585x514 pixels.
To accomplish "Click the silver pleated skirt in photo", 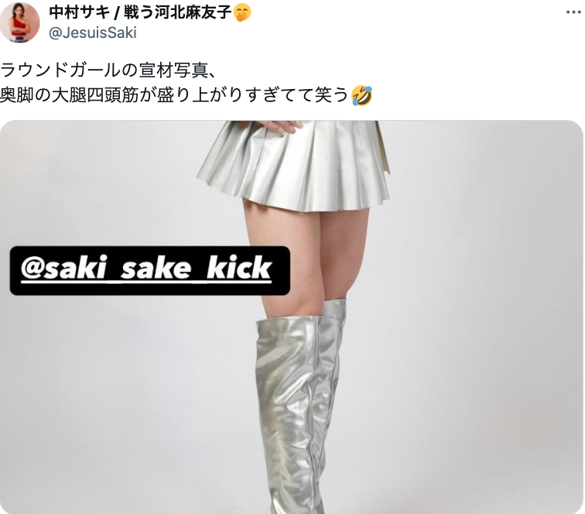I will (x=294, y=166).
